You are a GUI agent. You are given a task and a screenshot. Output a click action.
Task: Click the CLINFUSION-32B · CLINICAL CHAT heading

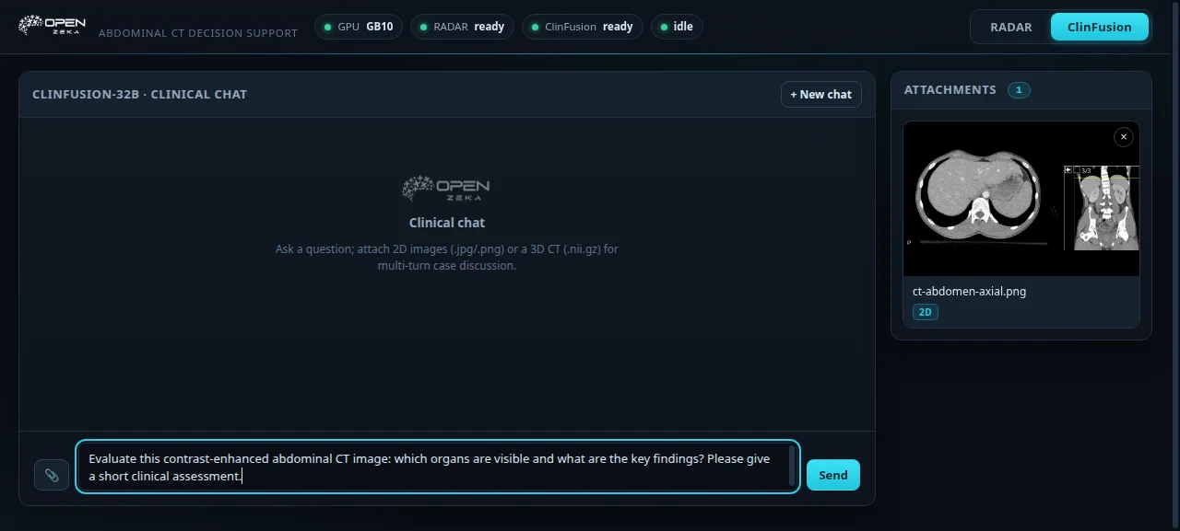pyautogui.click(x=139, y=95)
